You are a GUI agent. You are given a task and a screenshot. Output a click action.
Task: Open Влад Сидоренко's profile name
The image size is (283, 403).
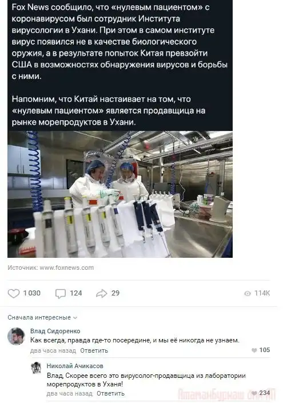(55, 331)
